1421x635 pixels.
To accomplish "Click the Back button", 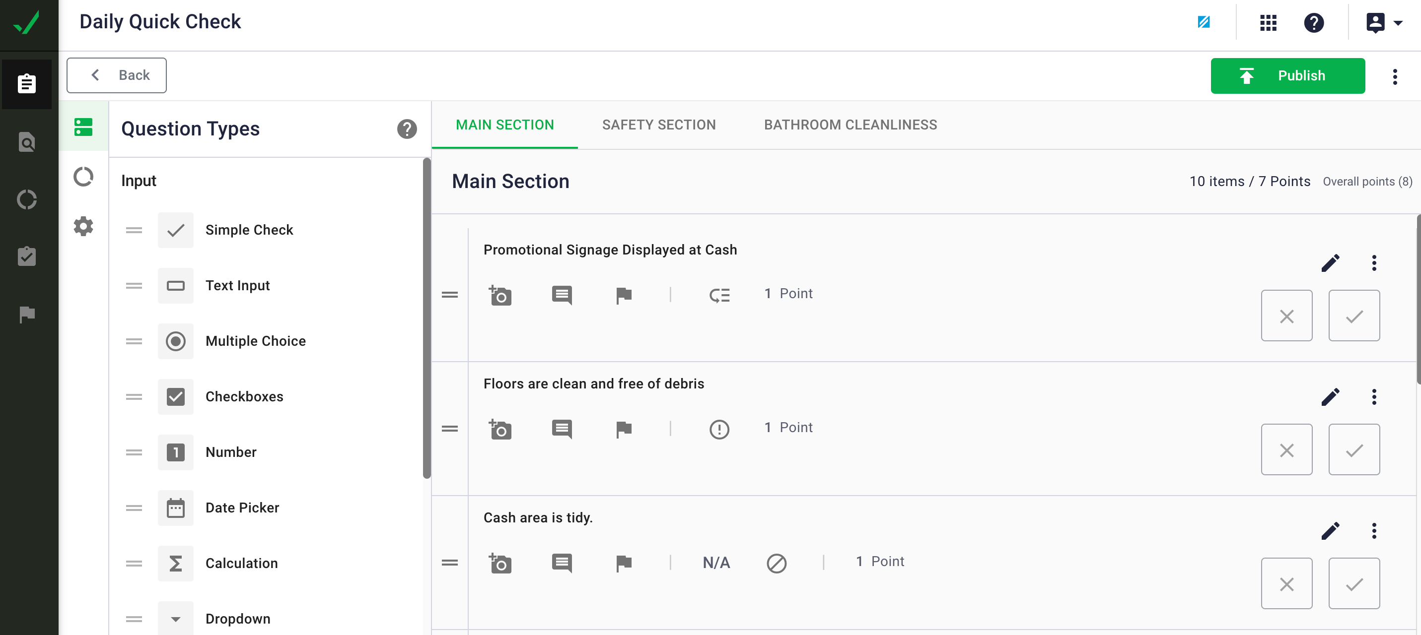I will 116,75.
